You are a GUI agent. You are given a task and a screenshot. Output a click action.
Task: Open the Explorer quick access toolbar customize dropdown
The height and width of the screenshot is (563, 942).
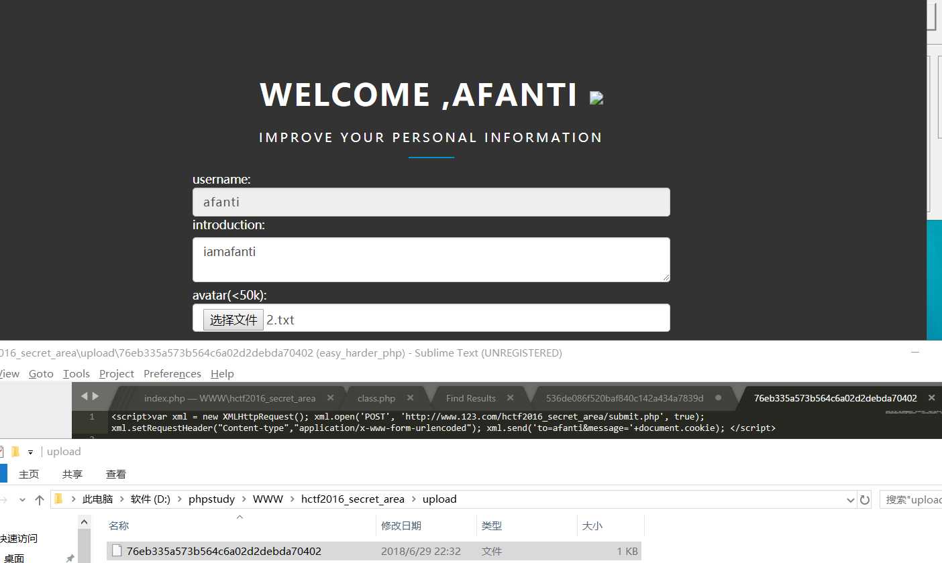[x=31, y=452]
